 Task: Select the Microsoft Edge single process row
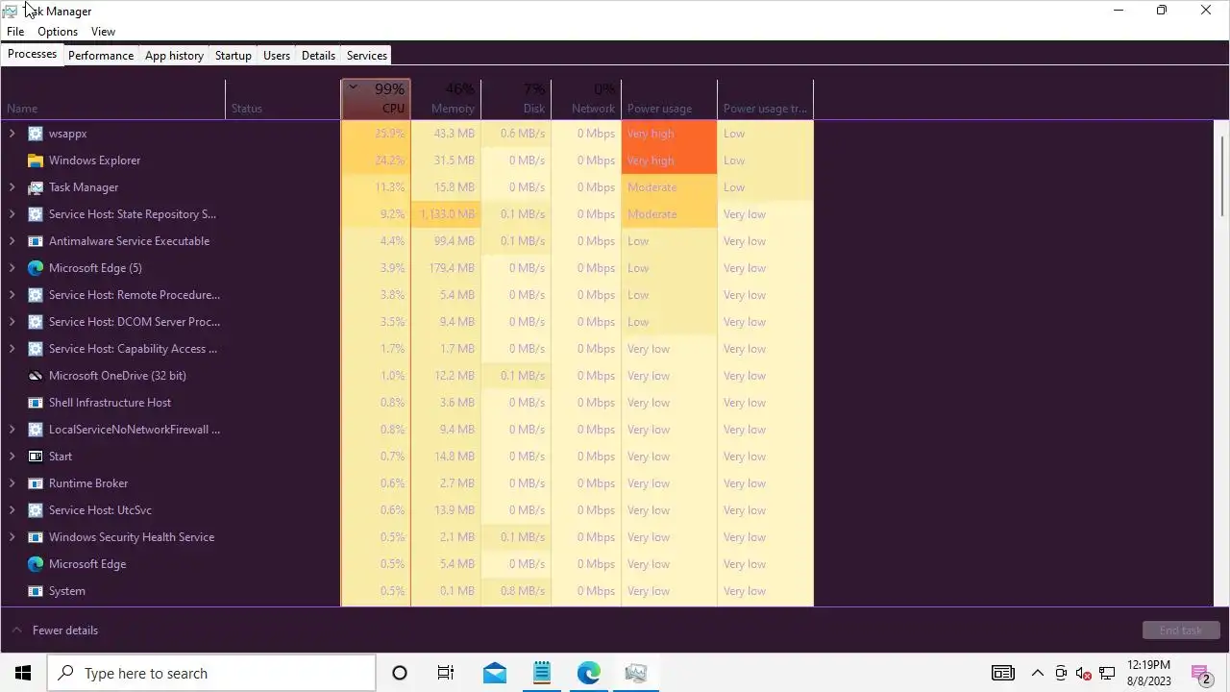point(406,564)
